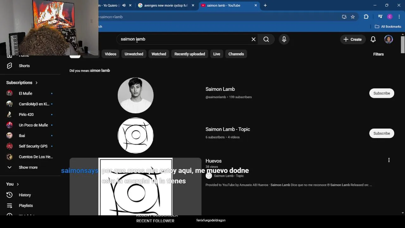Open the All Bookmarks folder
This screenshot has width=405, height=228.
click(x=388, y=27)
